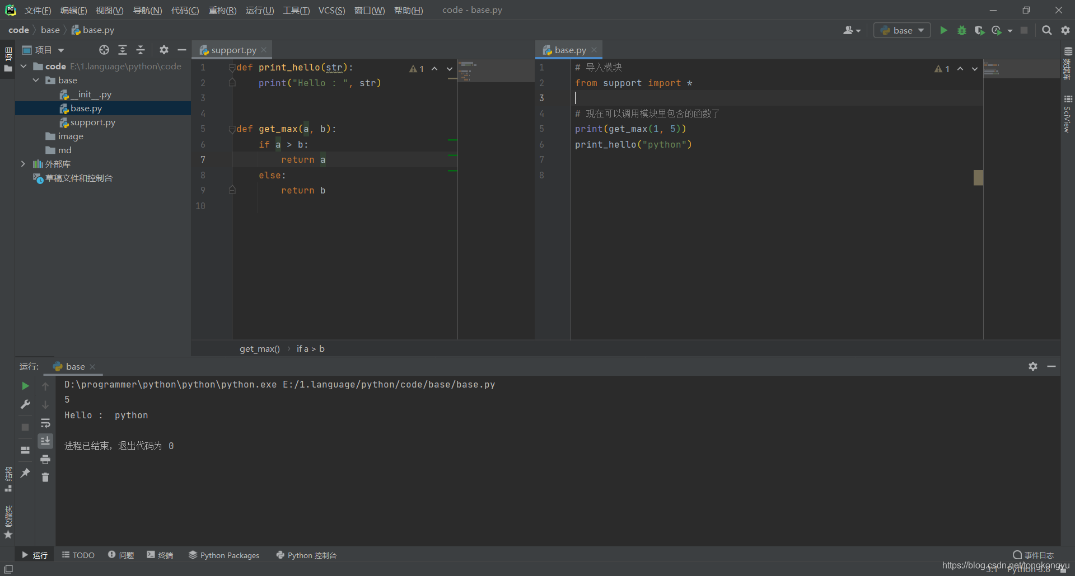Click base.py scrollbar warning marker
The width and height of the screenshot is (1075, 576).
[978, 177]
